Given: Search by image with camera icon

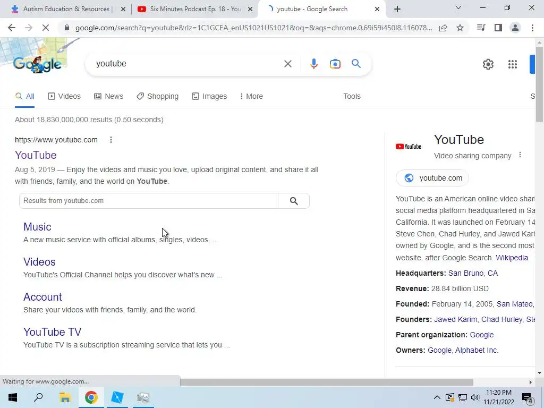Looking at the screenshot, I should pyautogui.click(x=335, y=64).
